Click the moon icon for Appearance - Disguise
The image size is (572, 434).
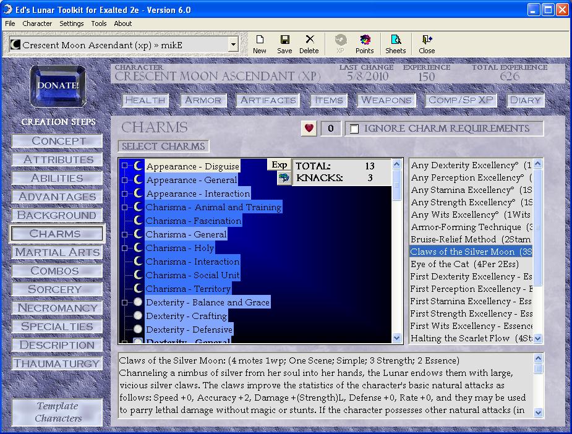138,166
